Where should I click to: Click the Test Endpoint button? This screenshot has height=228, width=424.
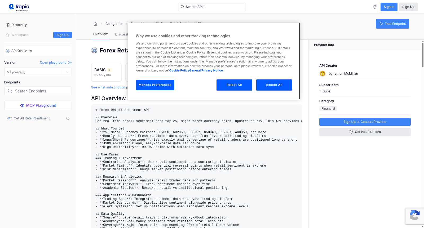(x=392, y=24)
